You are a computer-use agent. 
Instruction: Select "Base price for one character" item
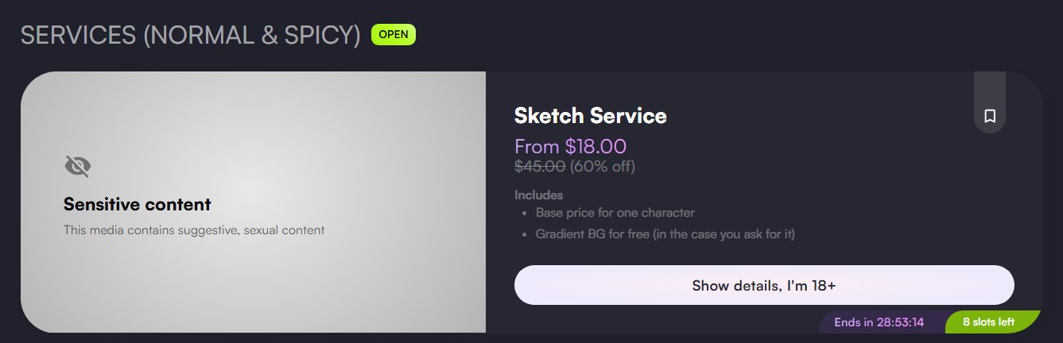click(615, 213)
